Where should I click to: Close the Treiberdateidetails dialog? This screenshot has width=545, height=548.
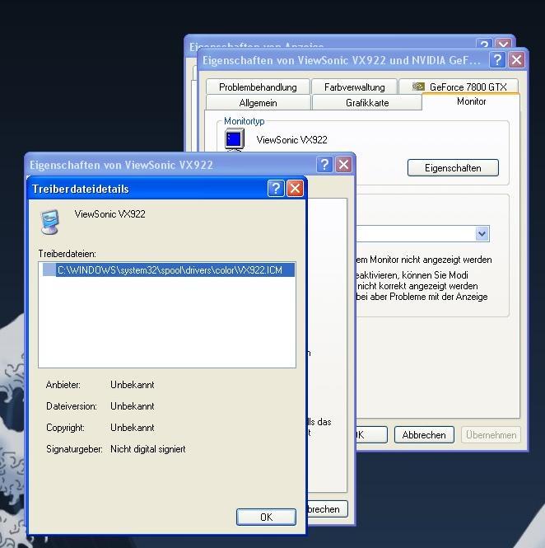295,189
